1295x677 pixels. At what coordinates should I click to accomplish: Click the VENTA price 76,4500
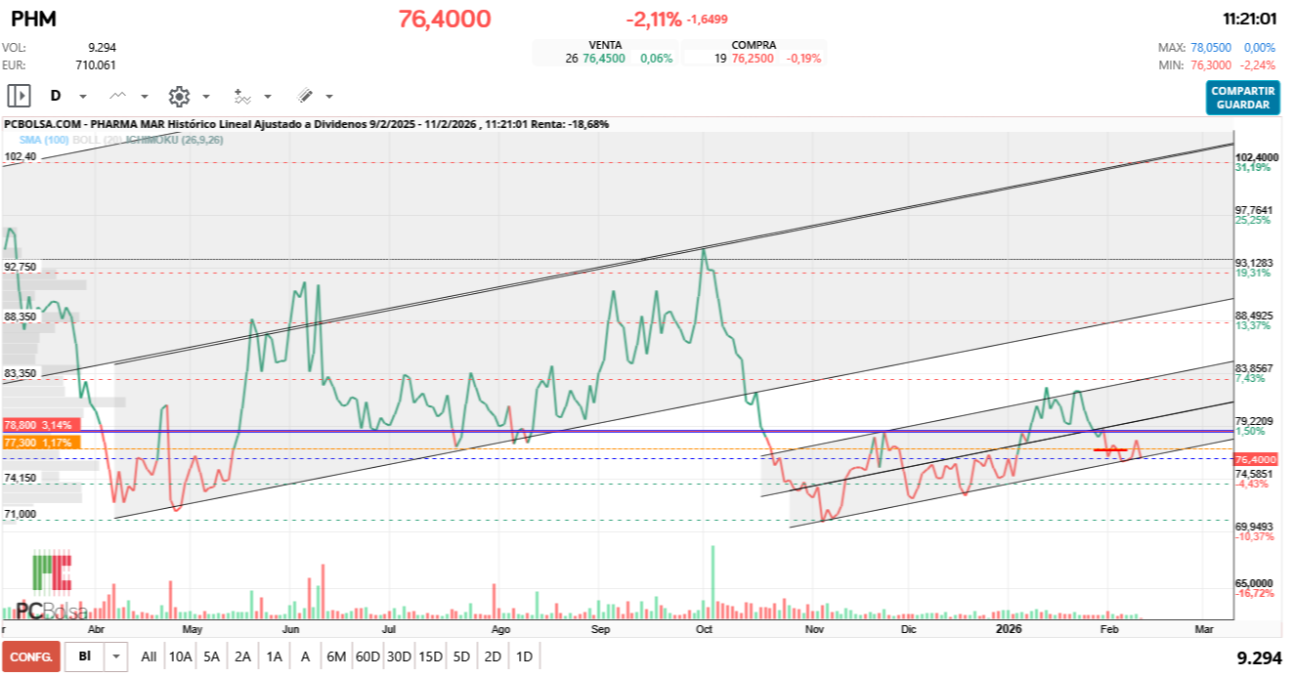(603, 59)
